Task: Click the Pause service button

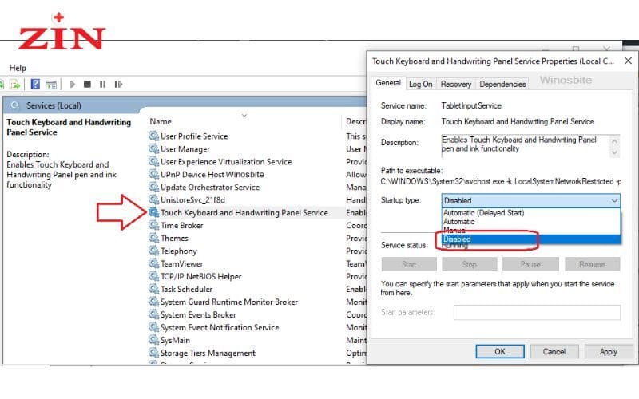Action: (x=530, y=264)
